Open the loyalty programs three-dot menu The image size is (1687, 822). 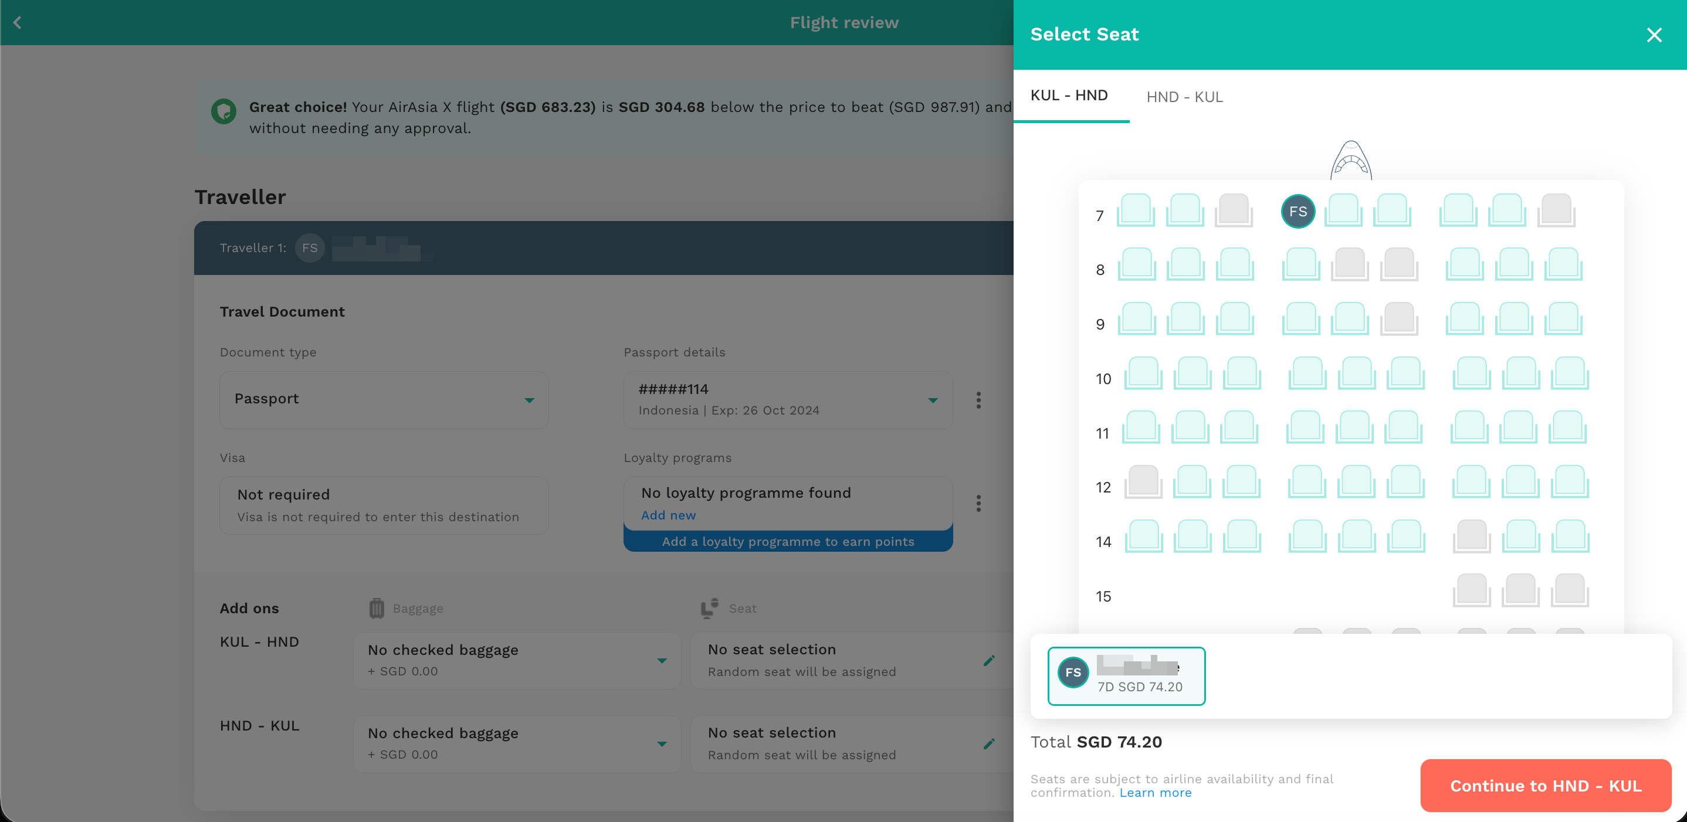tap(978, 503)
